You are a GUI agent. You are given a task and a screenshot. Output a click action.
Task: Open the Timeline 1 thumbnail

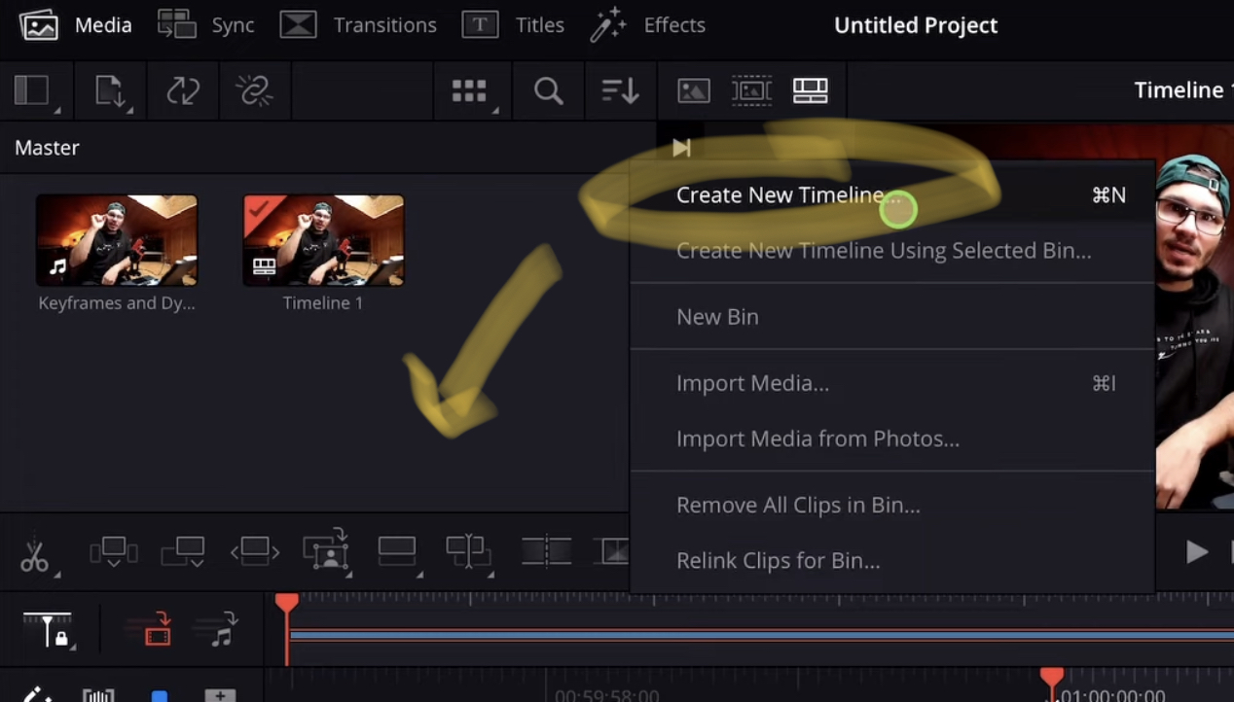coord(323,240)
